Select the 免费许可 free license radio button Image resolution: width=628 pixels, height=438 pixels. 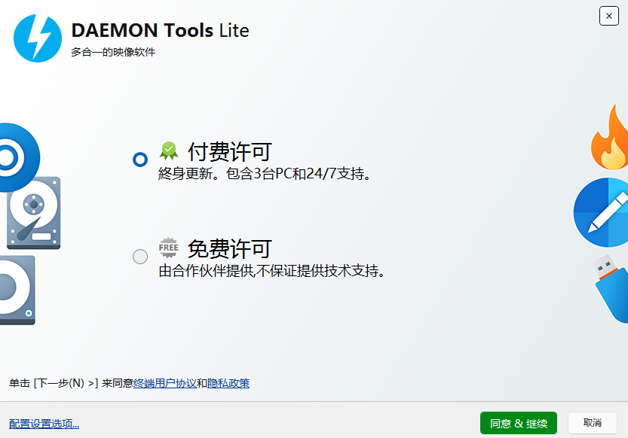140,257
